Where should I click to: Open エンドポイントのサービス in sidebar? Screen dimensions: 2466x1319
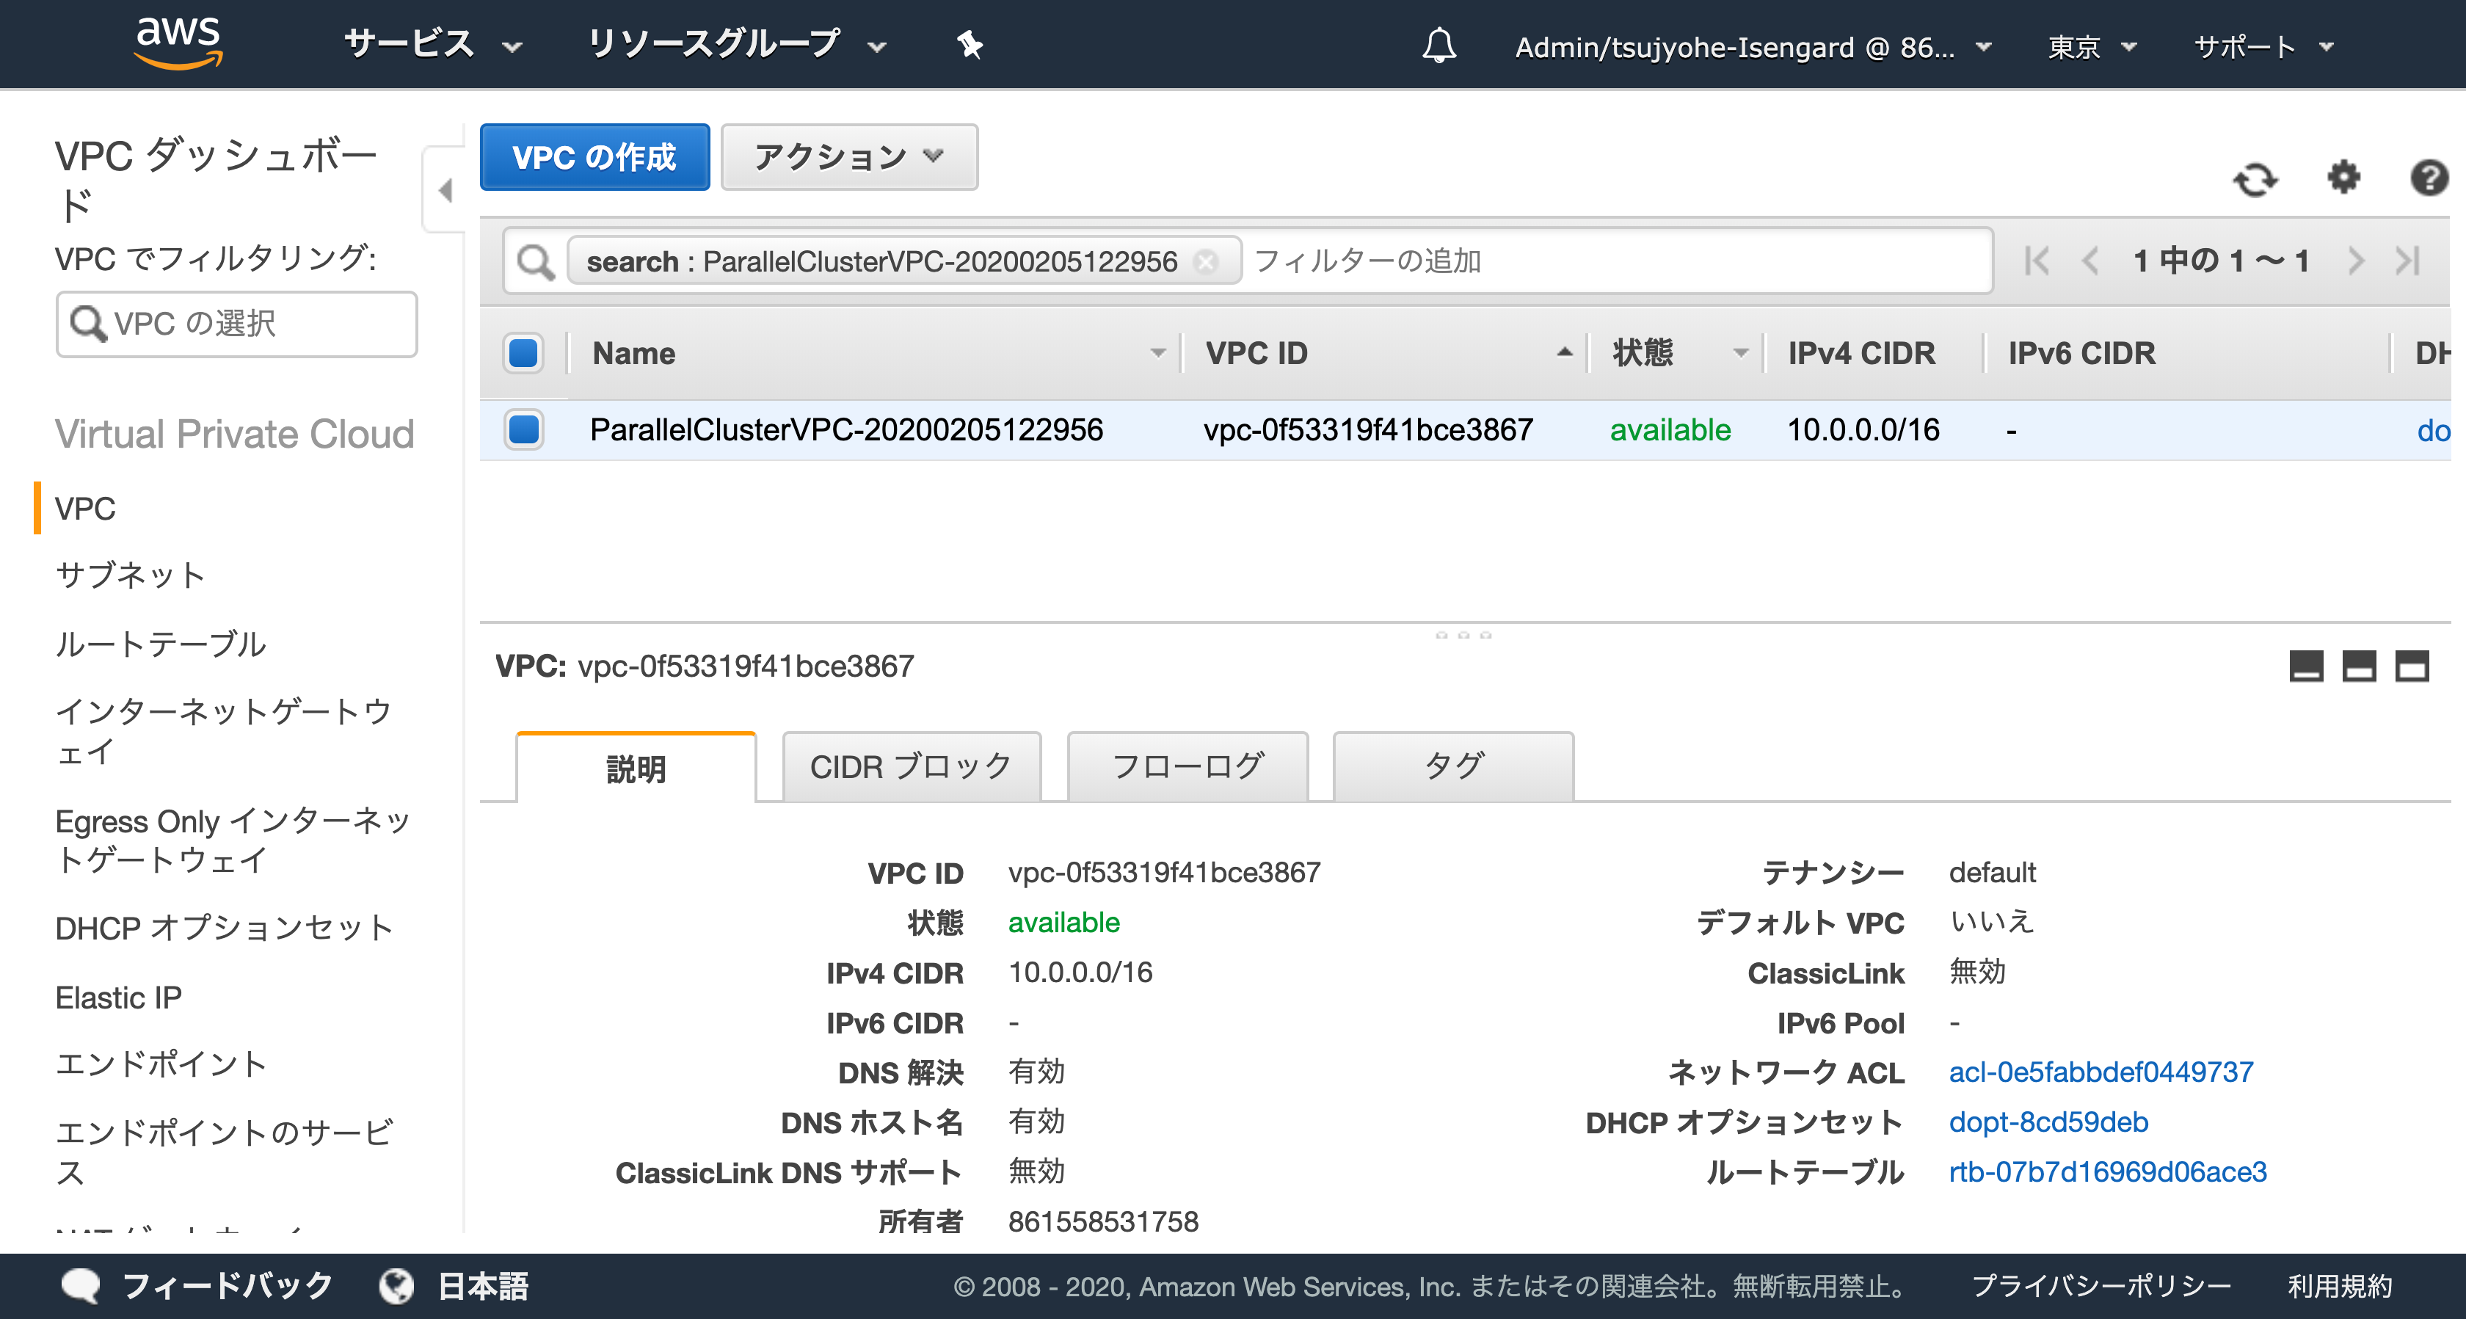tap(224, 1152)
